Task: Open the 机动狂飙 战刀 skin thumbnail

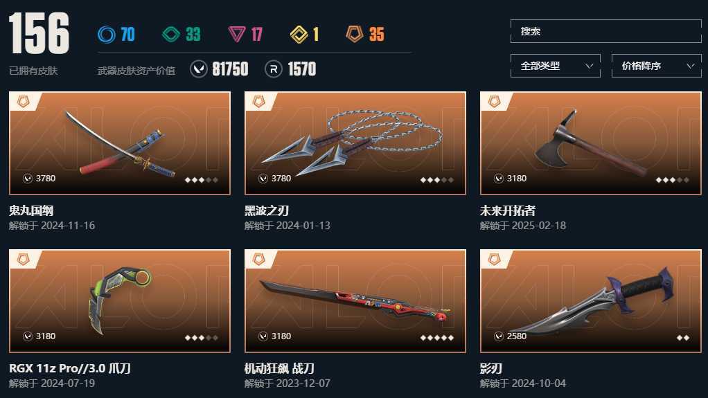Action: pos(355,301)
